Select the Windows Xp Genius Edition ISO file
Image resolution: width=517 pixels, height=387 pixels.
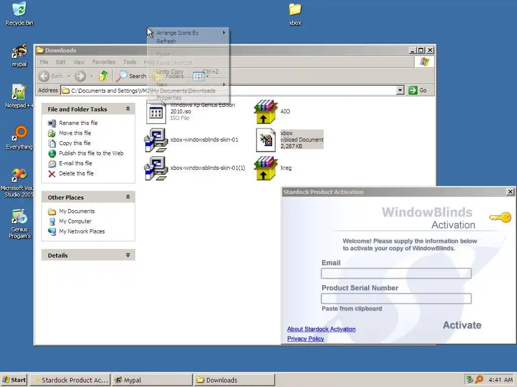point(191,111)
